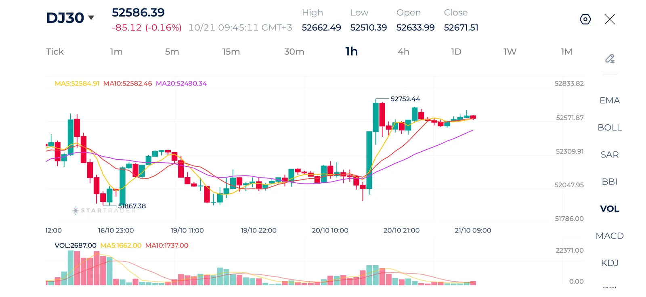
Task: Click the MA5 volume legend label
Action: tap(121, 245)
